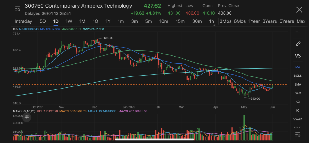Tap the home indicator bar at bottom

[x=154, y=139]
